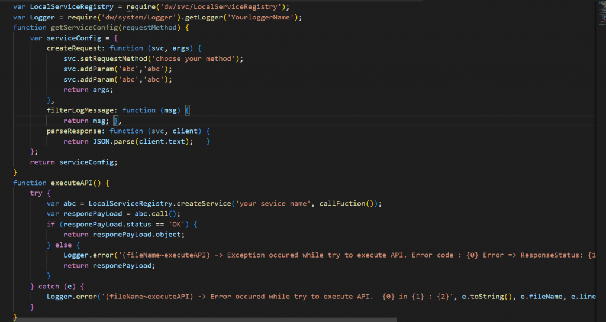Click 'Exception occured' in the Logger.error message
The image size is (606, 322).
[262, 255]
